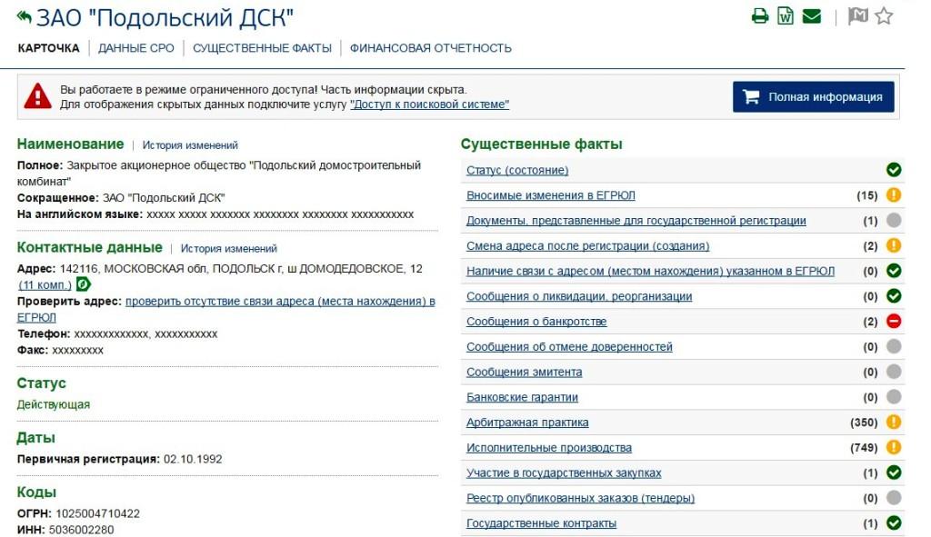Click registration date 02.10.1992

[x=193, y=459]
